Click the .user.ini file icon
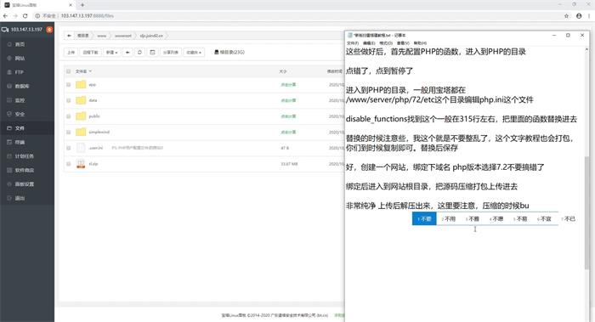The height and width of the screenshot is (322, 595). pos(81,148)
